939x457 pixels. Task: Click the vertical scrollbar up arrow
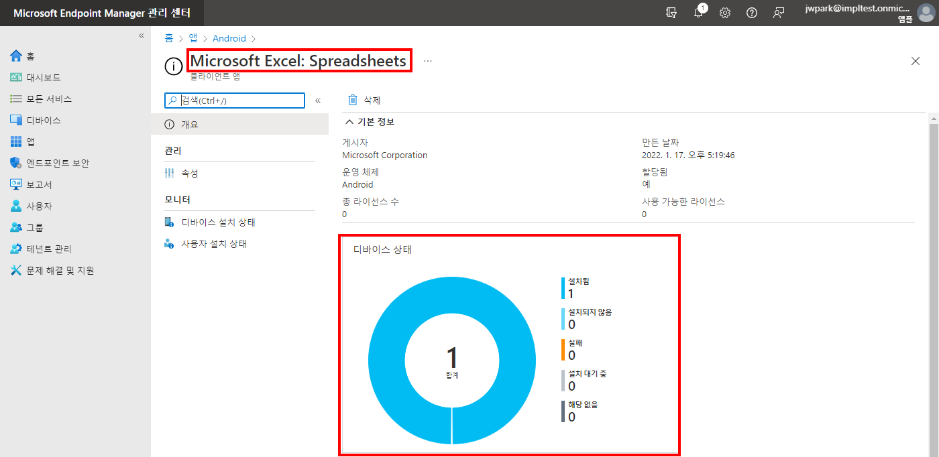click(933, 119)
